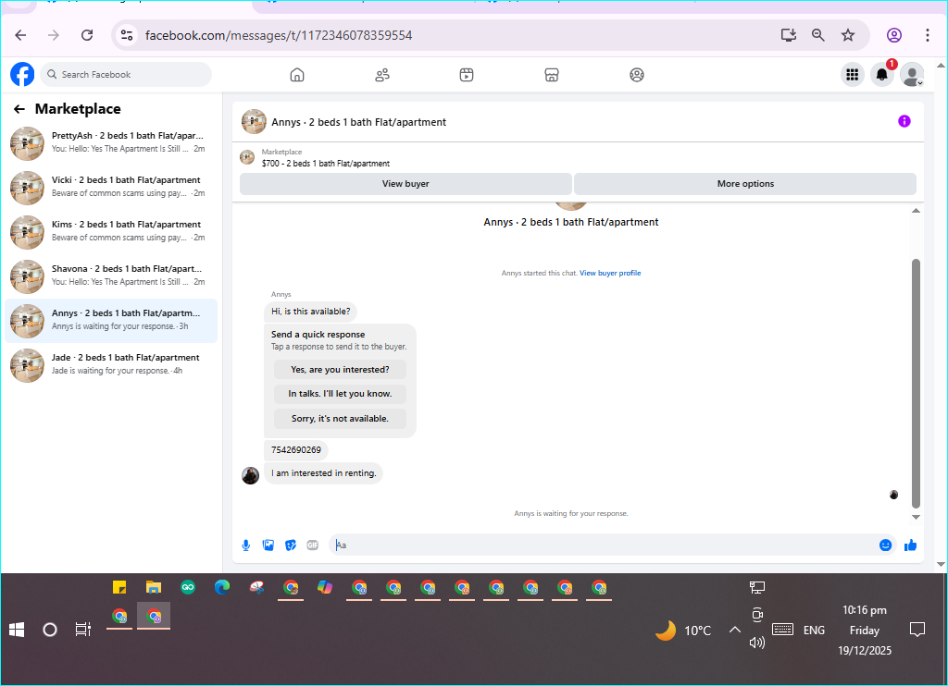Image resolution: width=948 pixels, height=686 pixels.
Task: Record a voice clip with microphone icon
Action: point(246,545)
